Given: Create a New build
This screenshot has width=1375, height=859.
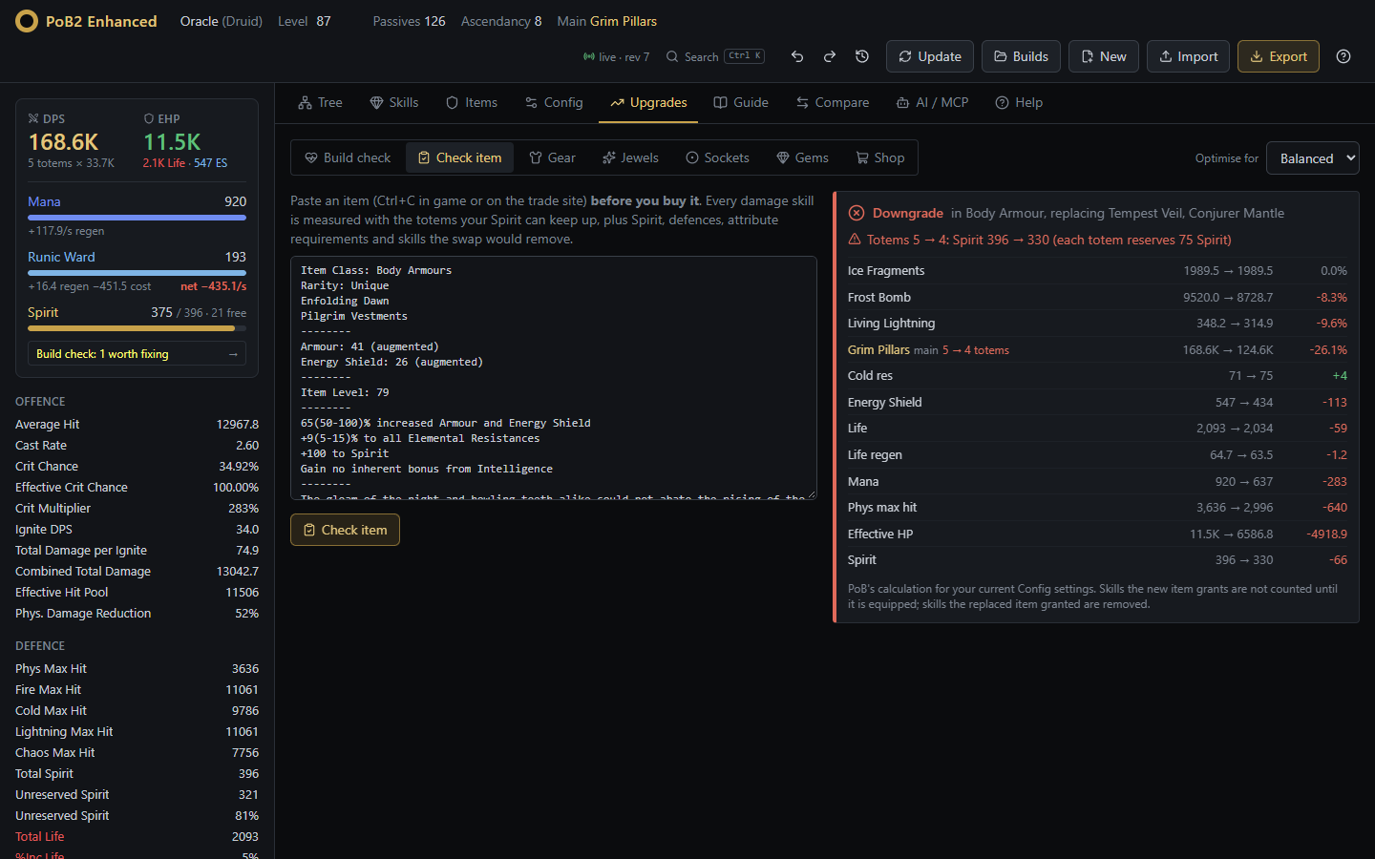Looking at the screenshot, I should point(1104,56).
